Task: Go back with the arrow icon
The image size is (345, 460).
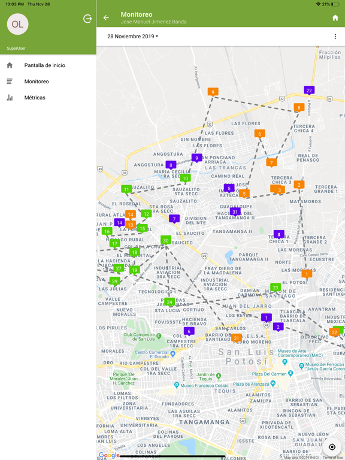Action: (x=106, y=18)
